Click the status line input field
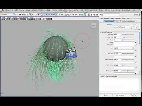This screenshot has height=106, width=142. coord(111,15)
